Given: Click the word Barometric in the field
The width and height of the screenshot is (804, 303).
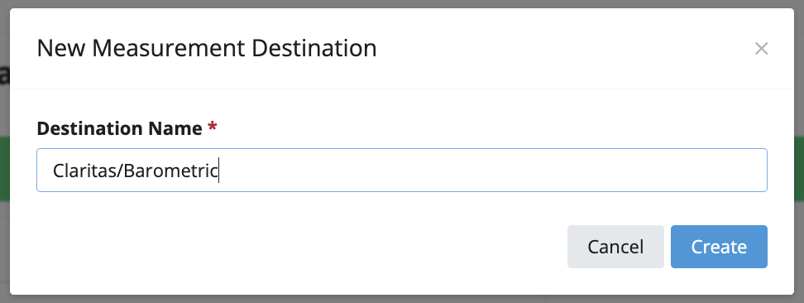Looking at the screenshot, I should (x=170, y=171).
